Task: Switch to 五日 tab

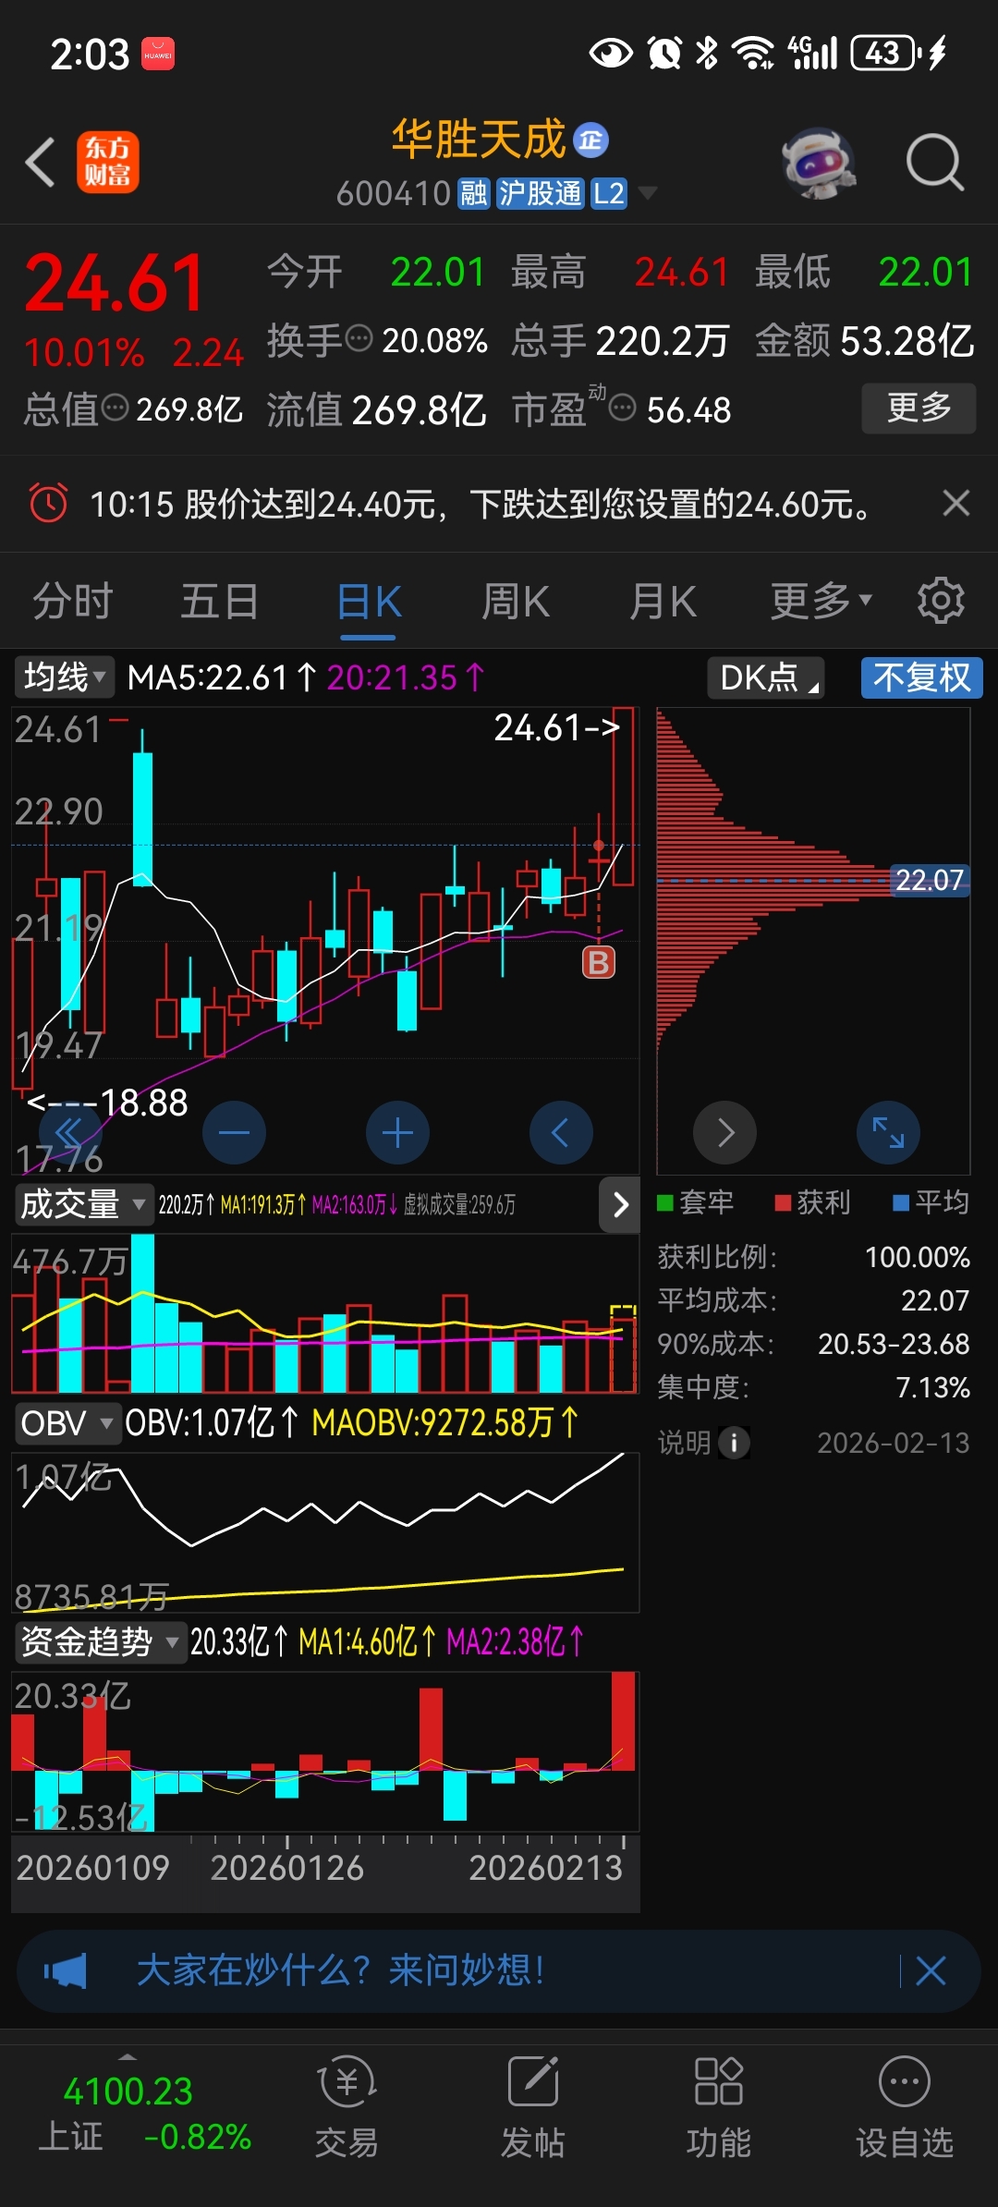Action: 219,601
